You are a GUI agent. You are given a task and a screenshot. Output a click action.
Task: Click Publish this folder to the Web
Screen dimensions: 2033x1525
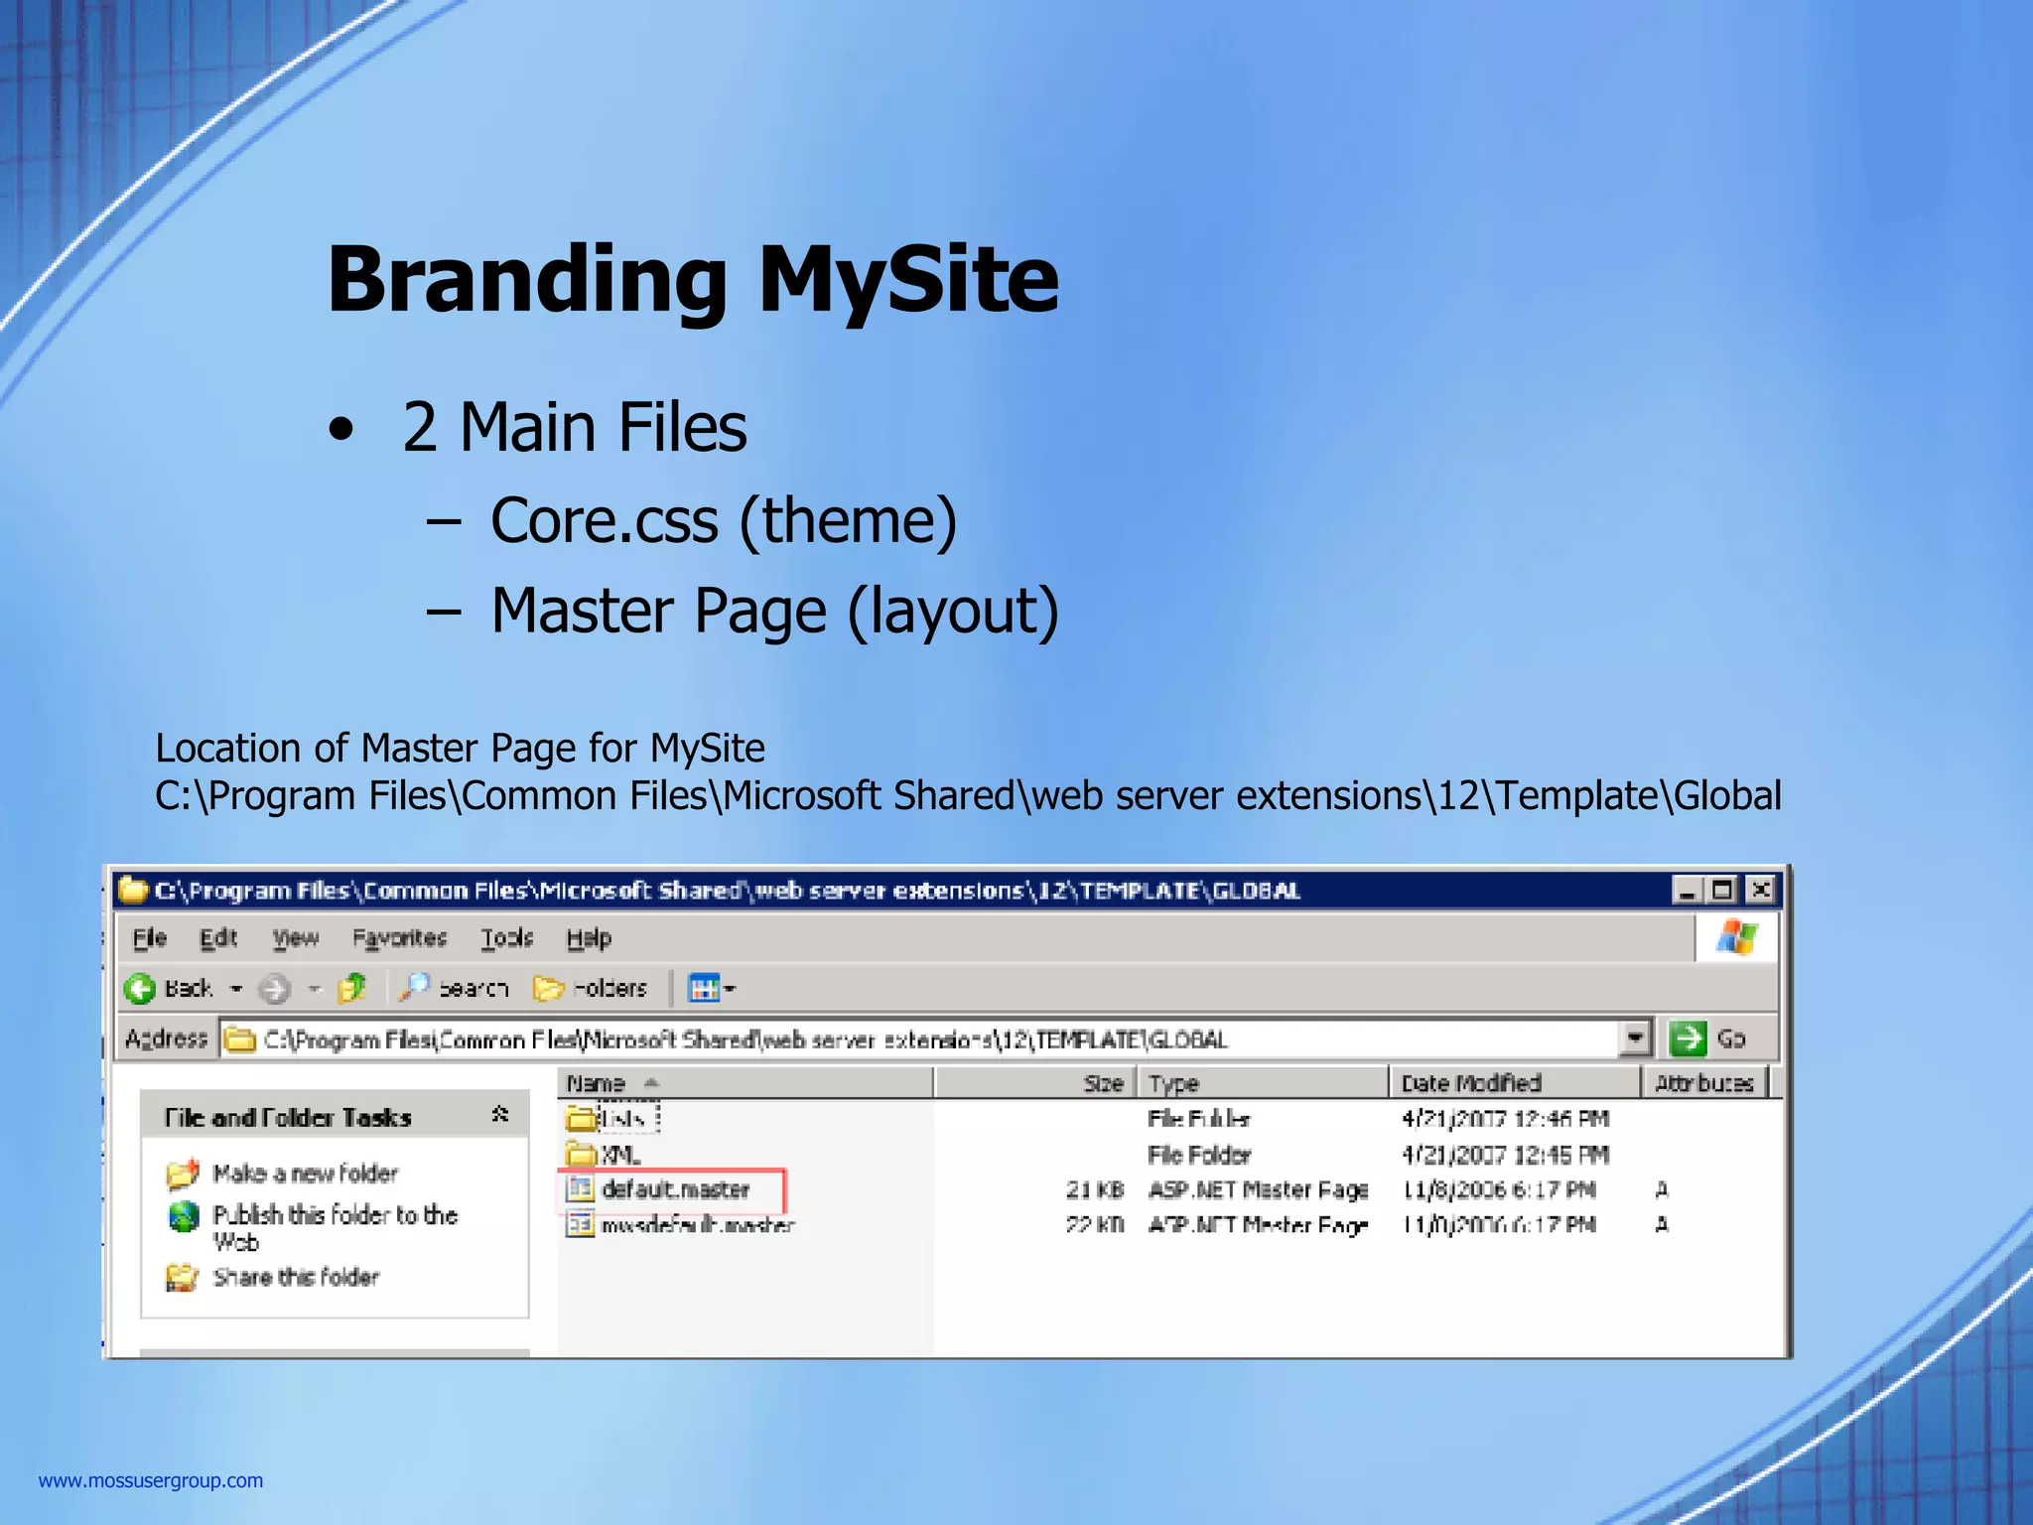point(335,1227)
